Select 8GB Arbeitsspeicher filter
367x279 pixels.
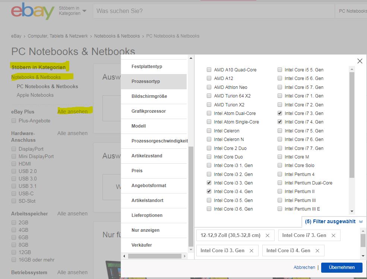[13, 245]
